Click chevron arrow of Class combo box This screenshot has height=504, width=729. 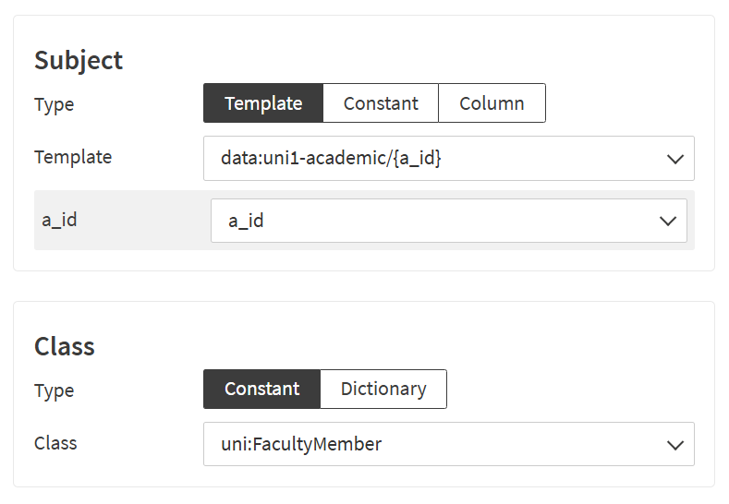(674, 444)
